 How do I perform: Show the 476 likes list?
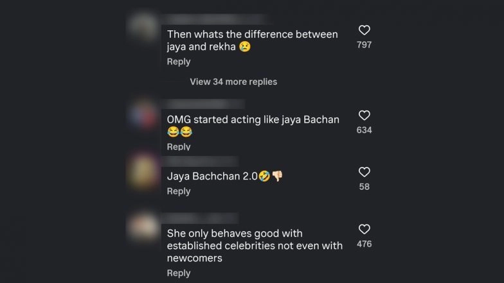click(364, 244)
